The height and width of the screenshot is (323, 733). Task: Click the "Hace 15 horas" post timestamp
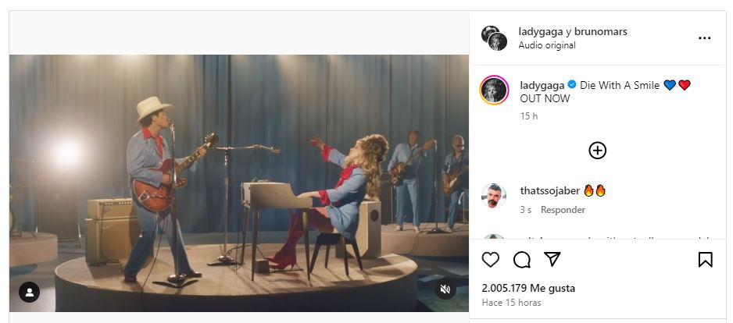click(x=511, y=303)
